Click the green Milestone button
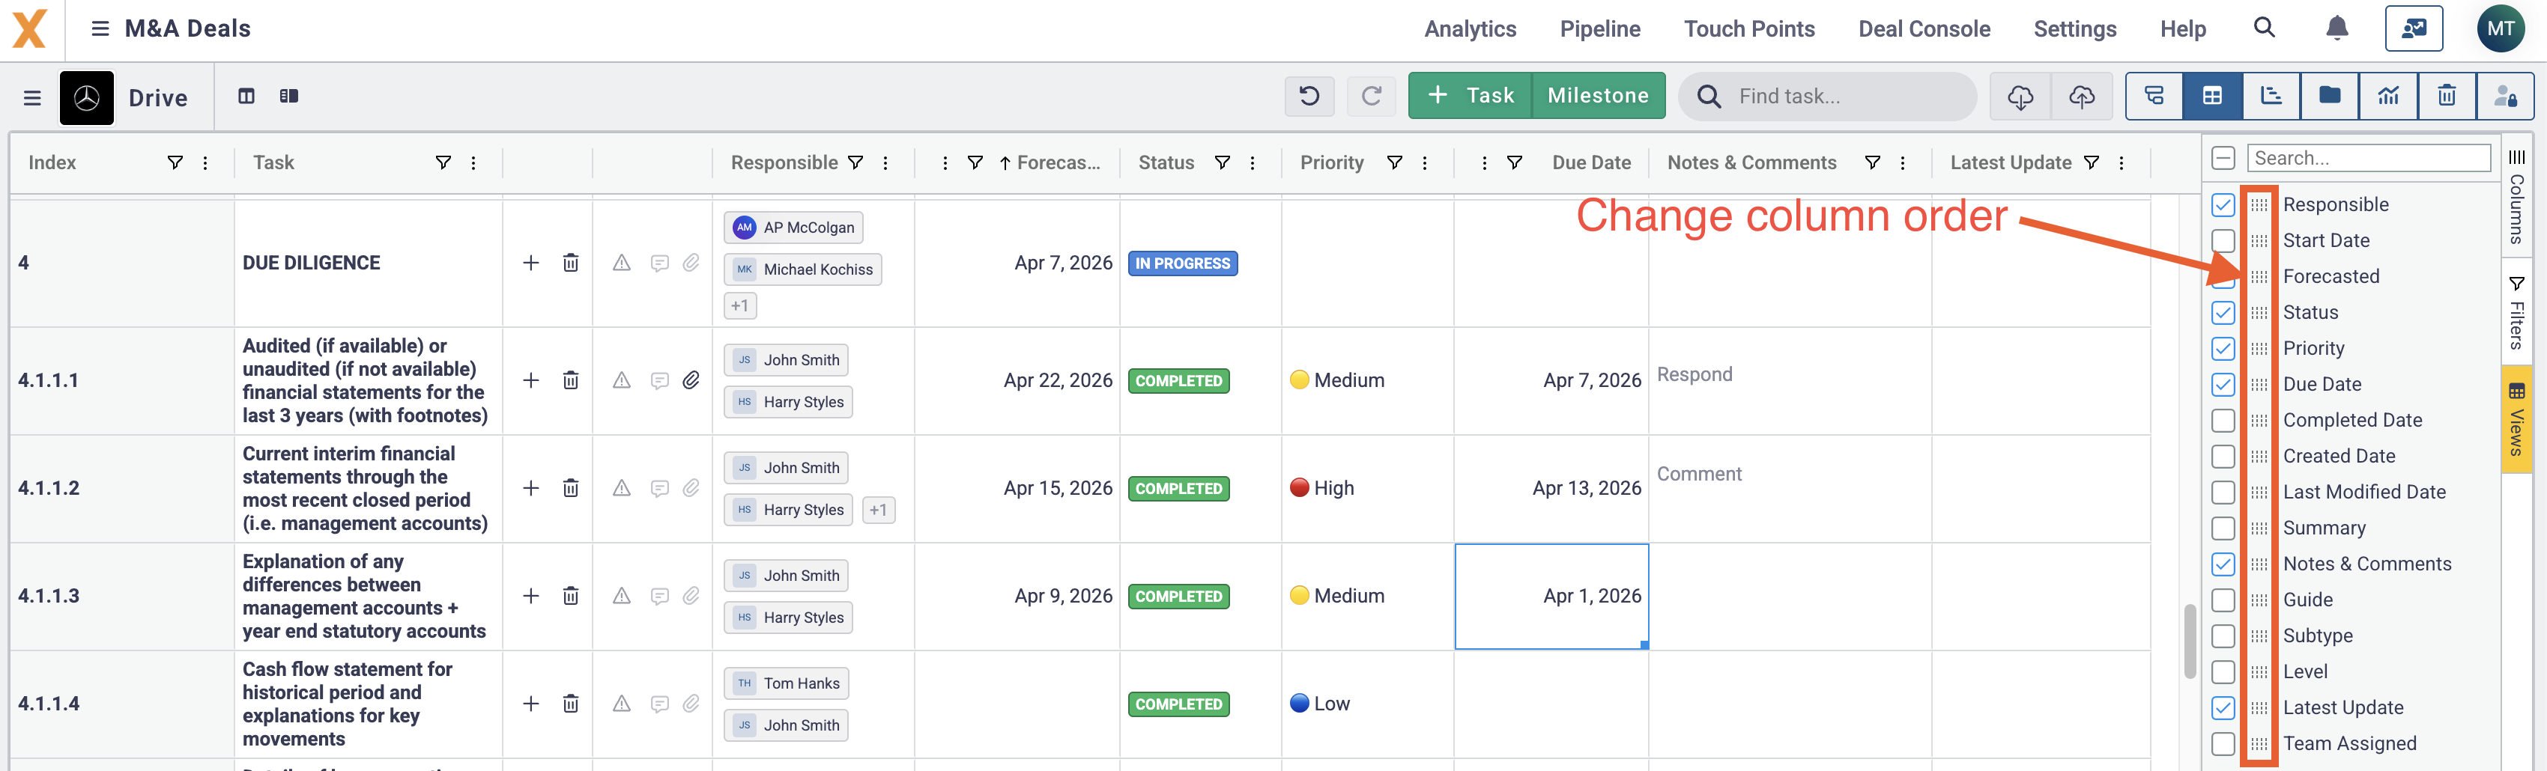The width and height of the screenshot is (2547, 771). [1598, 96]
